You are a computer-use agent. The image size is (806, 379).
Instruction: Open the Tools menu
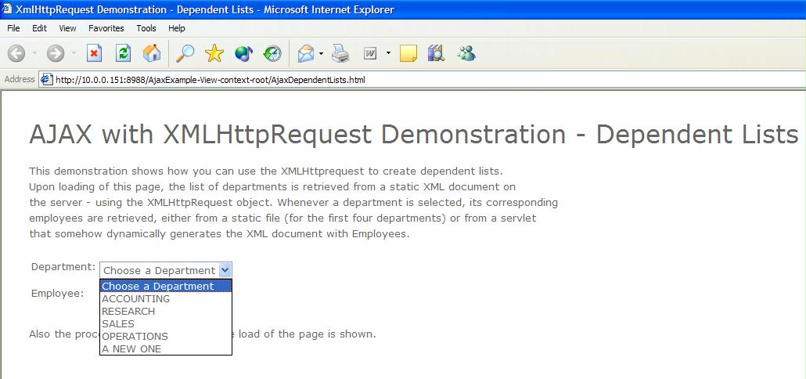click(x=146, y=28)
